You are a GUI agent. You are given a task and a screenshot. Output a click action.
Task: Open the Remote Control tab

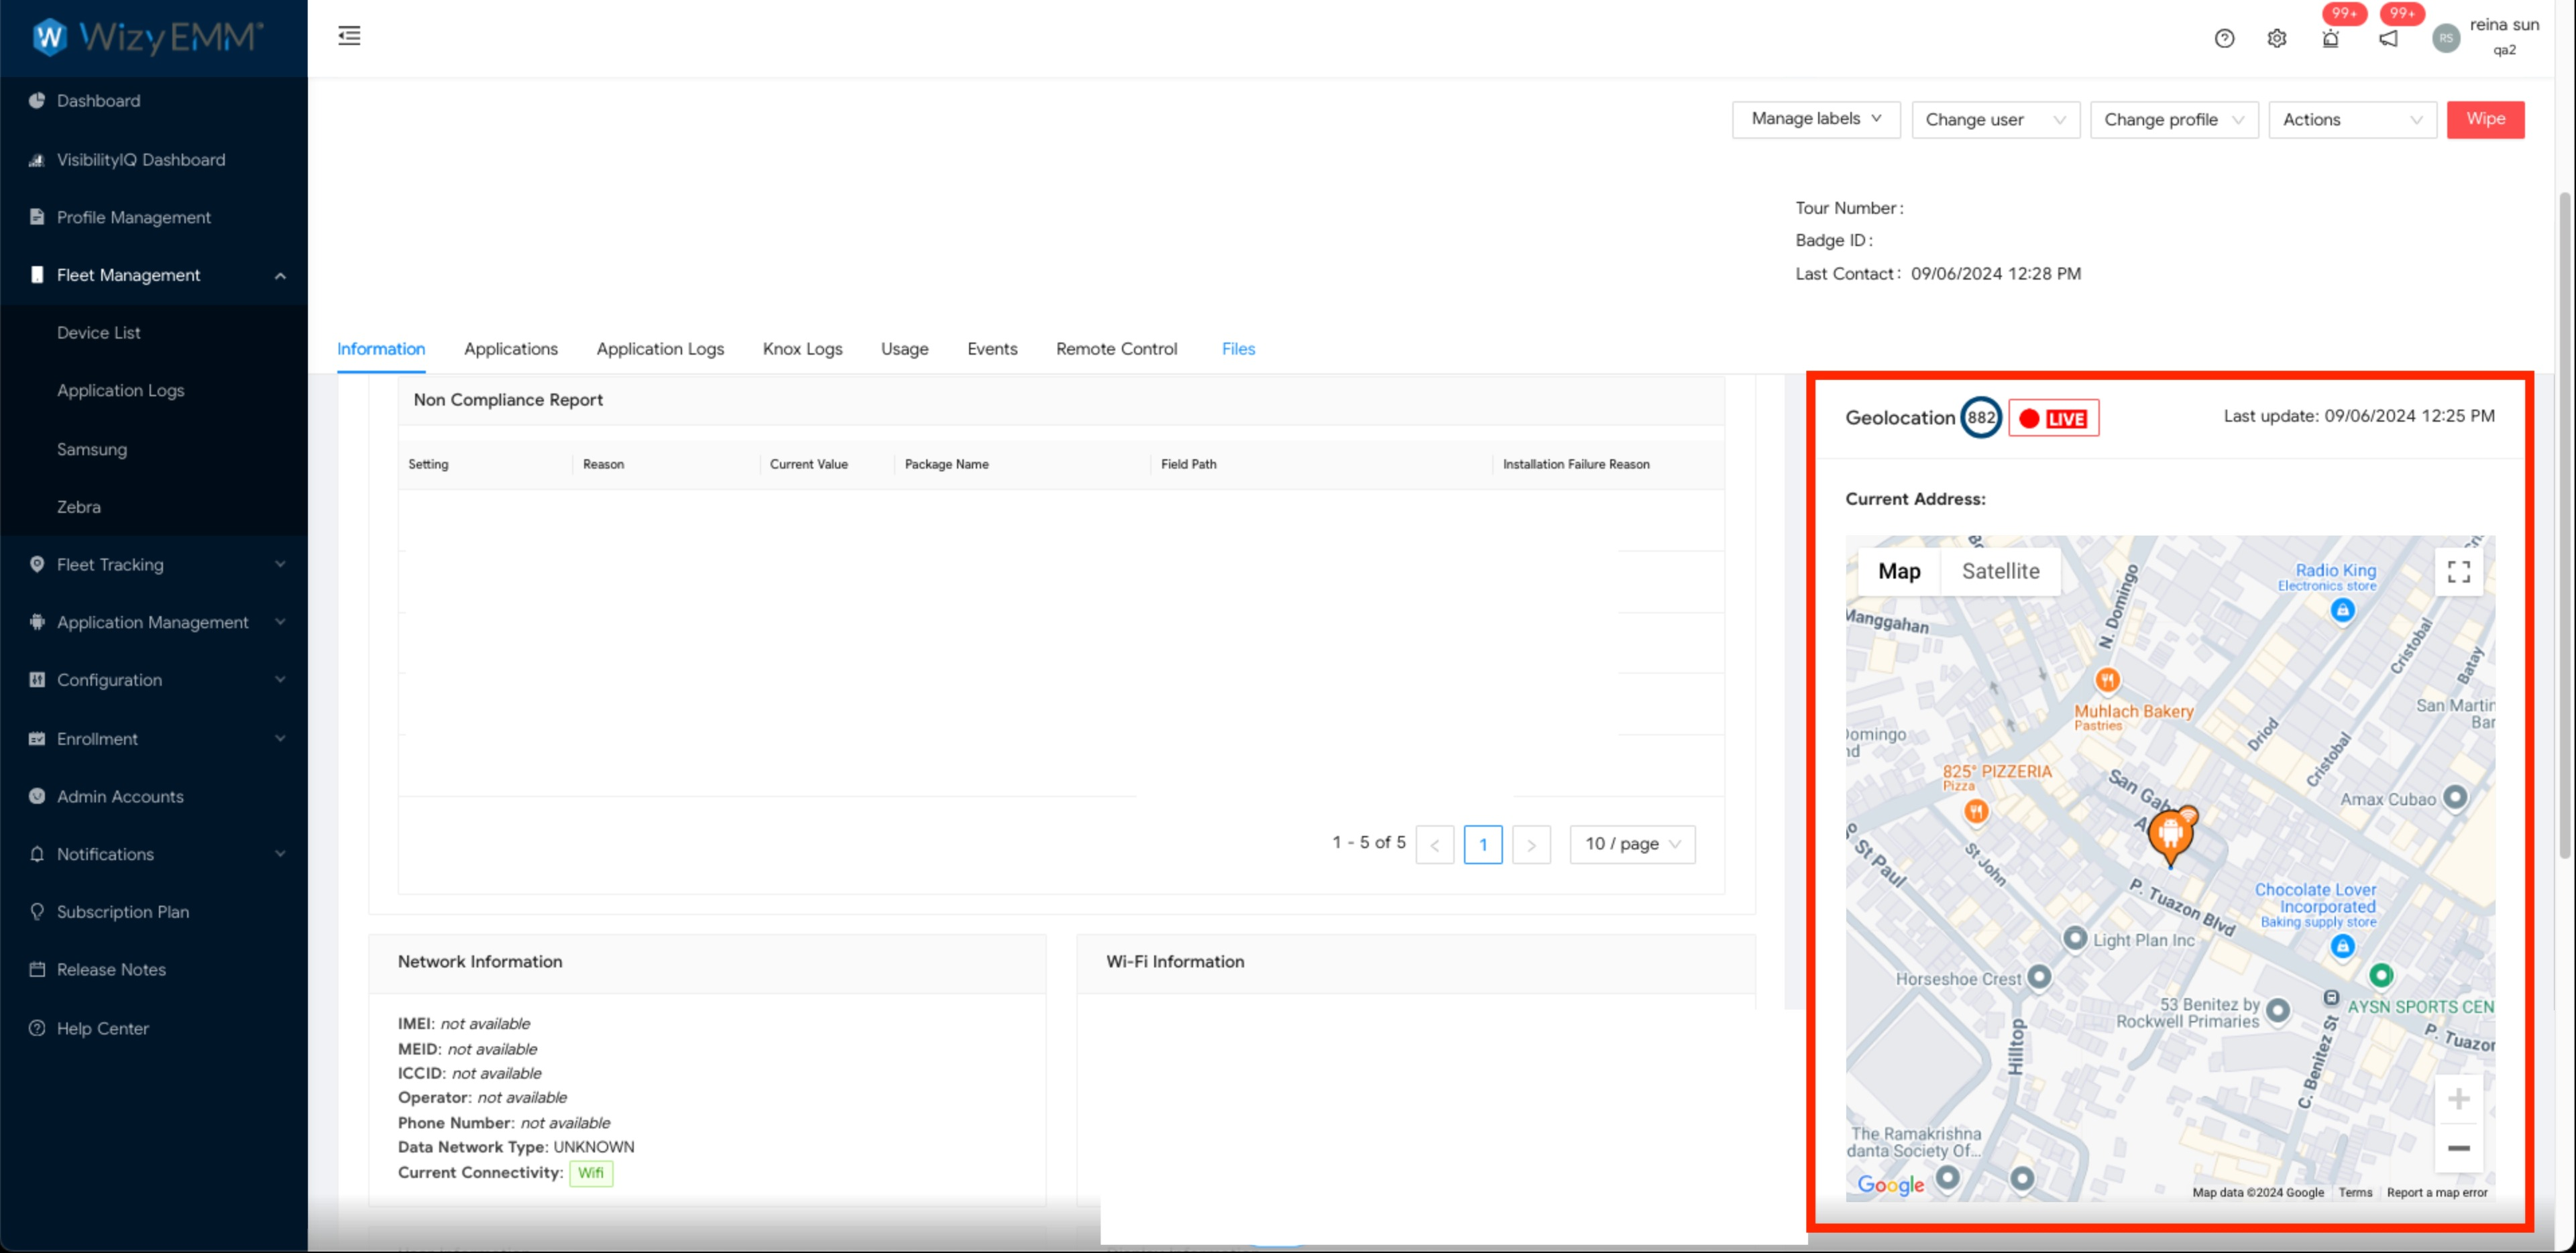[1116, 349]
